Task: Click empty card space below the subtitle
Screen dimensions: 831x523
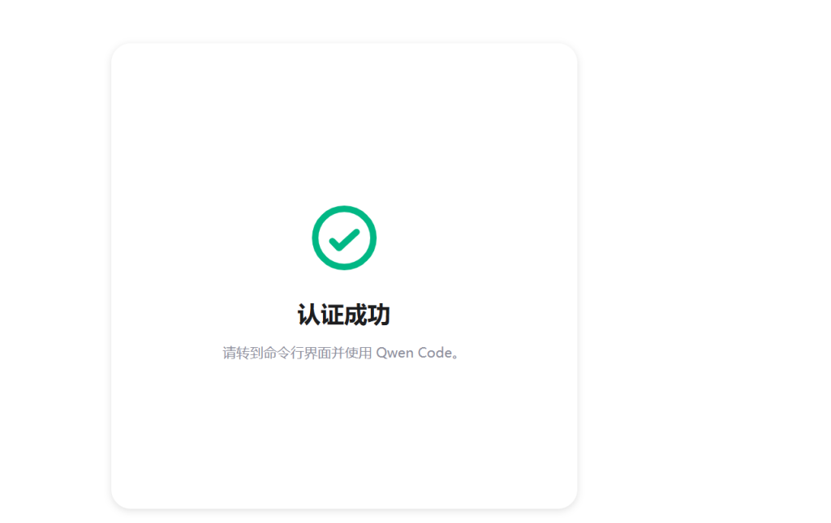Action: [344, 434]
